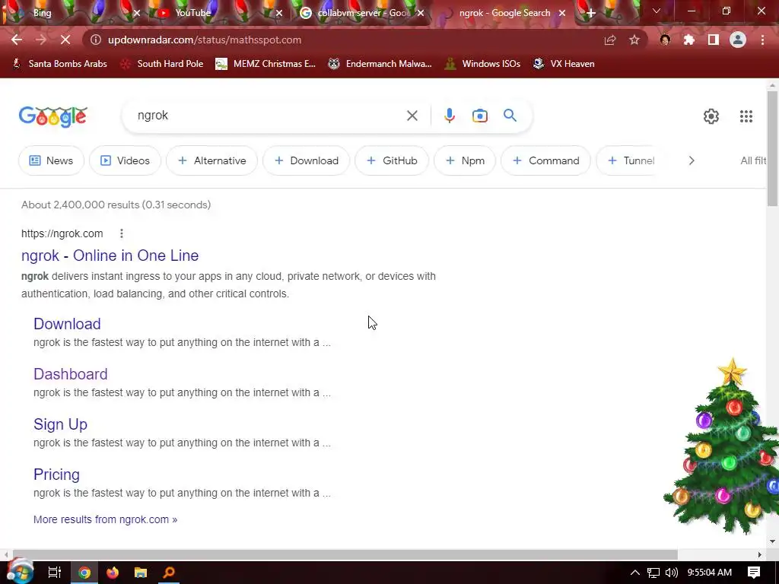
Task: View site information icon in address bar
Action: pos(95,40)
